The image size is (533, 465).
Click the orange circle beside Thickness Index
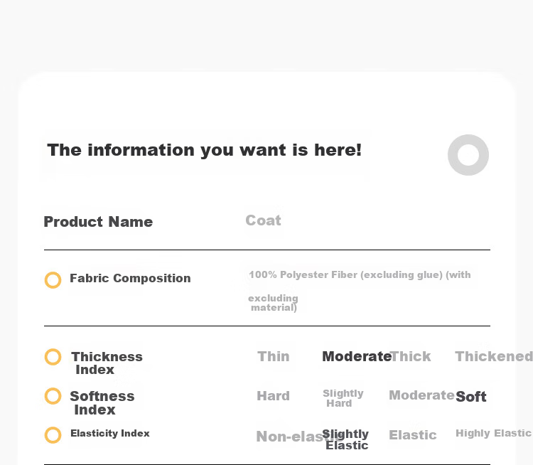click(x=53, y=357)
